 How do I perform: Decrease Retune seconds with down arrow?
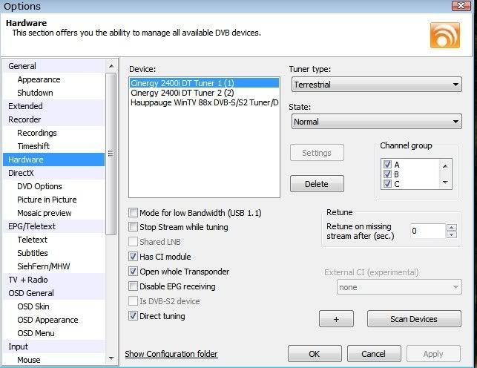point(452,234)
